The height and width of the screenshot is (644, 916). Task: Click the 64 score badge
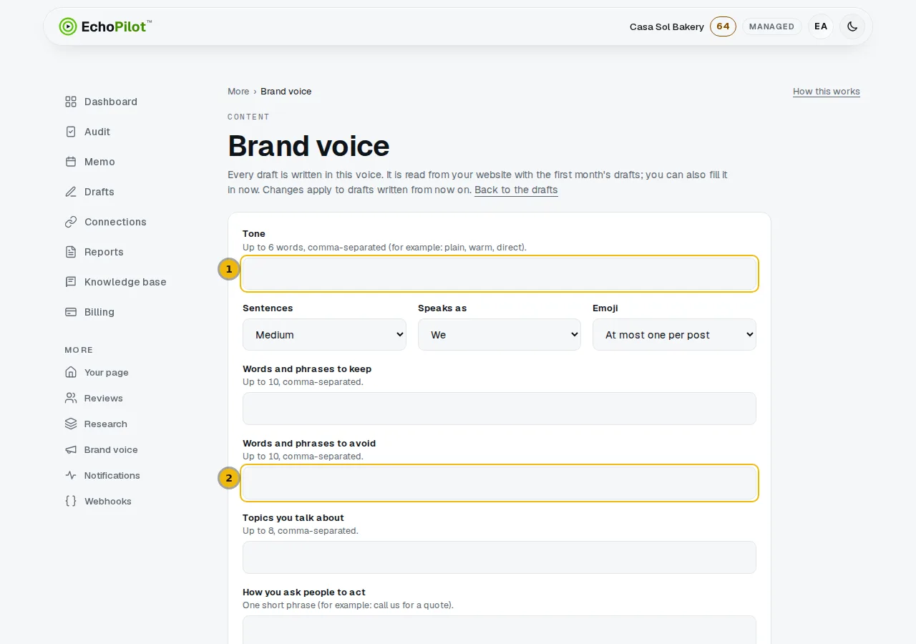tap(723, 26)
